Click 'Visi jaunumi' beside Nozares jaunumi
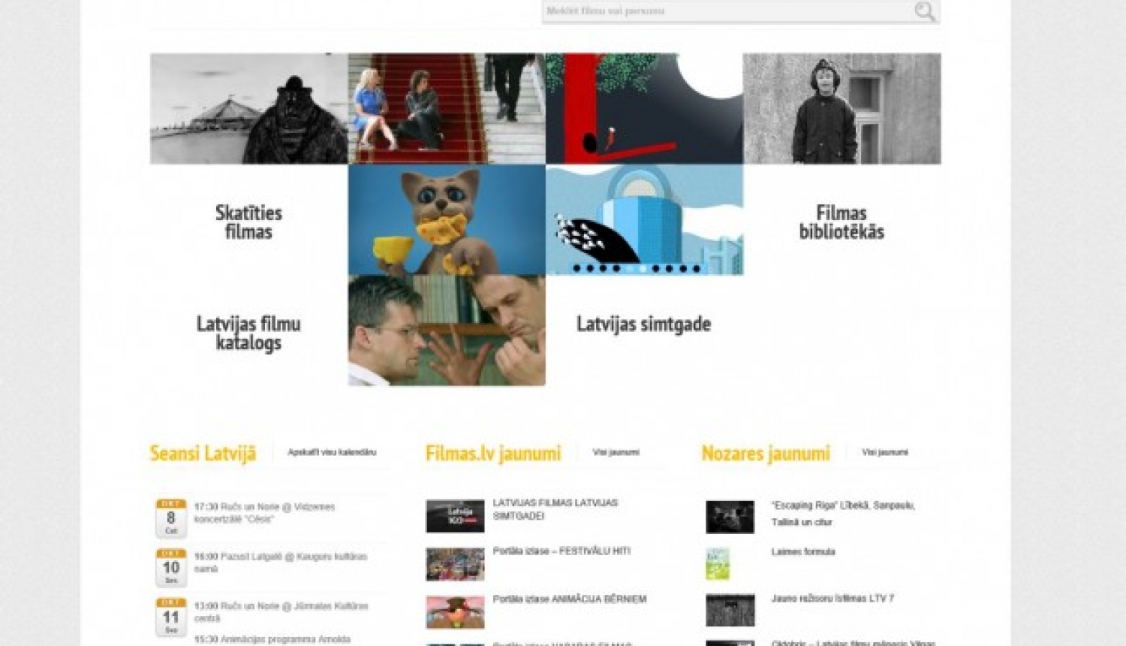1126x646 pixels. [x=885, y=452]
